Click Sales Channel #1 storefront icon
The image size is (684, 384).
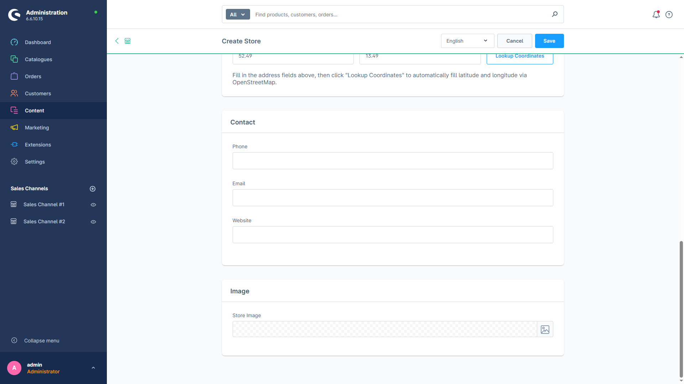pyautogui.click(x=14, y=204)
